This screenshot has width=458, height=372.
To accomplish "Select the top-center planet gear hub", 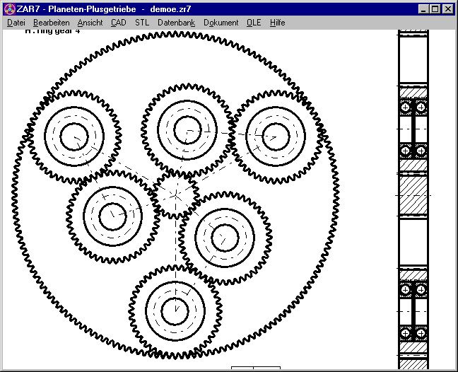I will pyautogui.click(x=187, y=129).
